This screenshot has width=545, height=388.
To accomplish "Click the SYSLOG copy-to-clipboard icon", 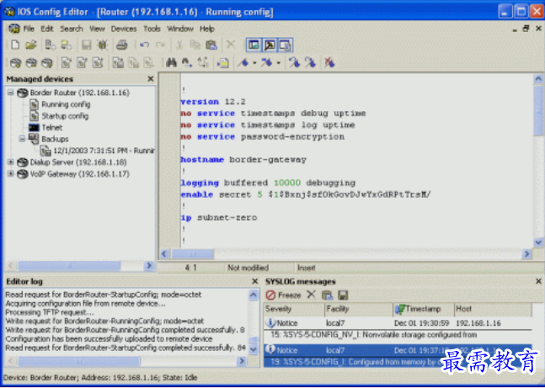I will click(327, 295).
